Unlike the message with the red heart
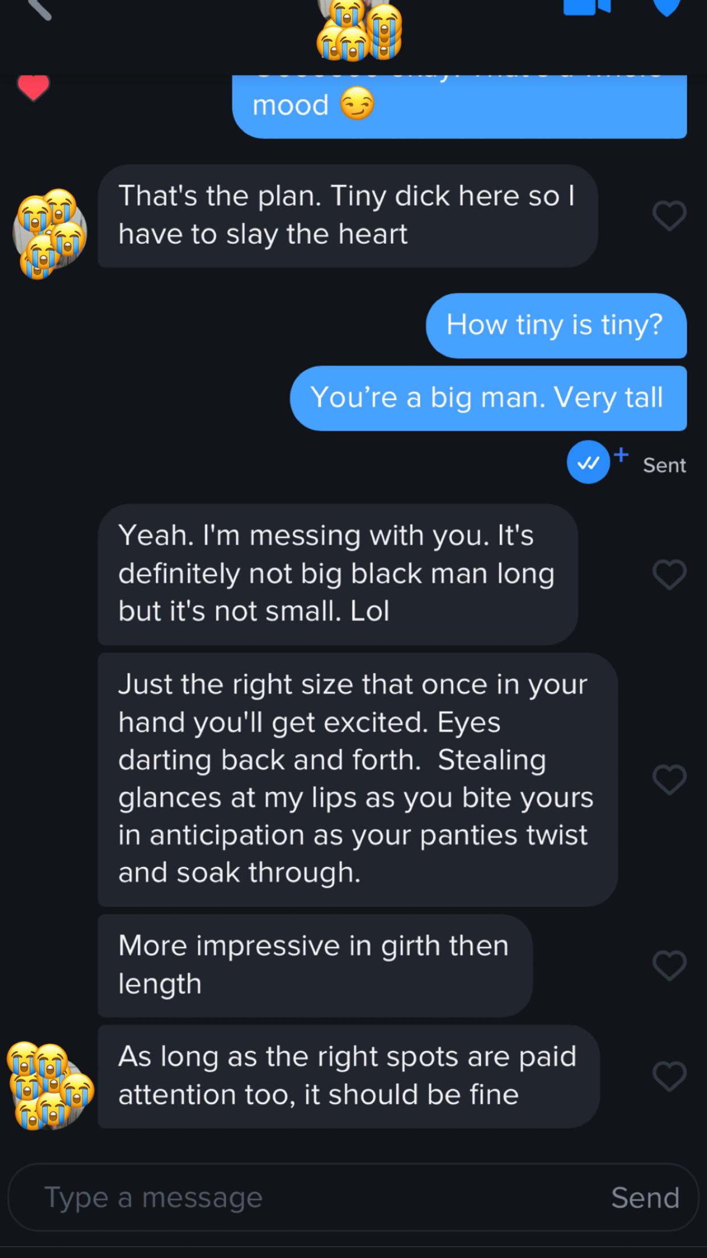Screen dimensions: 707x1258 [33, 88]
